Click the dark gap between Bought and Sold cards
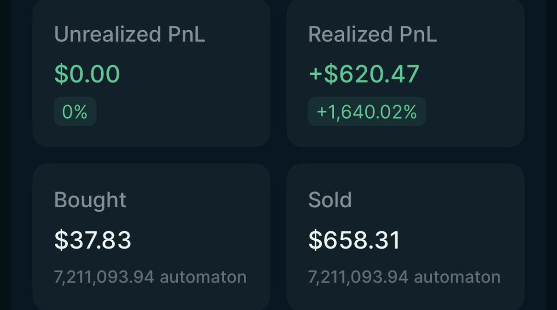Screen dimensions: 557x310 click(278, 232)
